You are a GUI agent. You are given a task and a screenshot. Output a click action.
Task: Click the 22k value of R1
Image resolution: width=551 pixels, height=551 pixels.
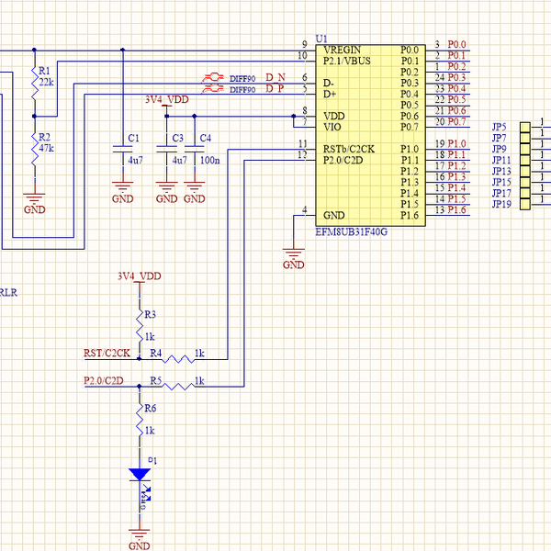[47, 83]
